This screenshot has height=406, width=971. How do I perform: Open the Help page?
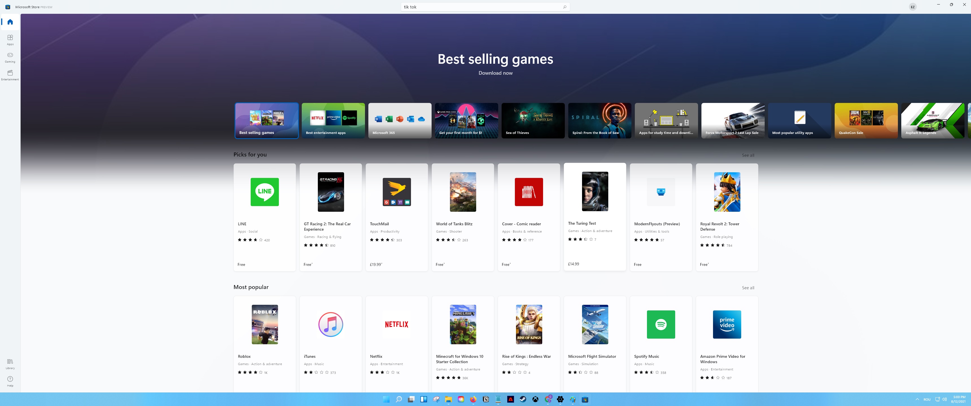(x=10, y=381)
